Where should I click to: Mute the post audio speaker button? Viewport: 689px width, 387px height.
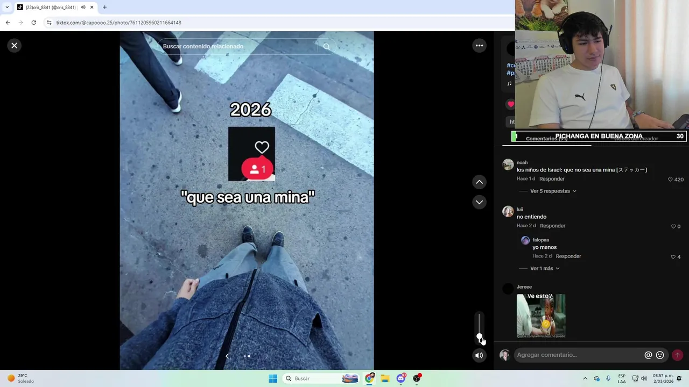[479, 355]
